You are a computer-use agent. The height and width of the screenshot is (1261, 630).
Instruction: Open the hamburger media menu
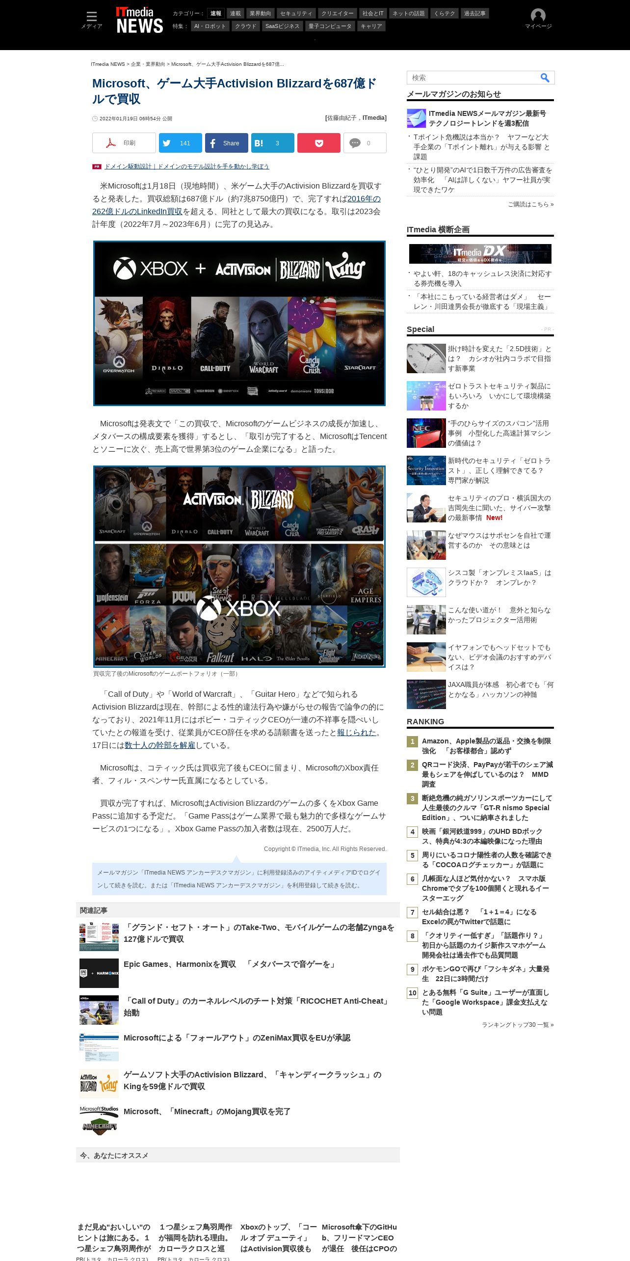91,20
